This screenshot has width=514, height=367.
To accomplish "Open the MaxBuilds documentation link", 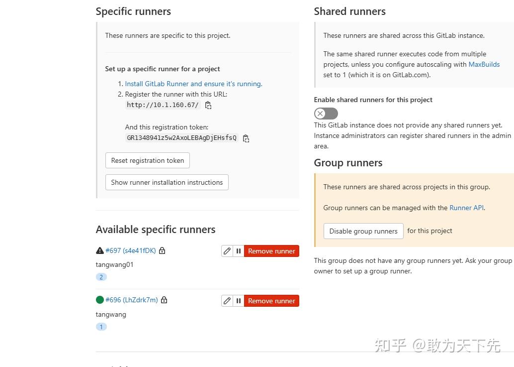I will 484,64.
